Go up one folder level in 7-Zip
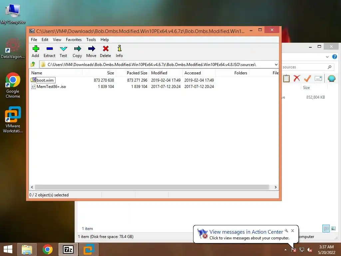Screen dimensions: 341x256 (33, 64)
